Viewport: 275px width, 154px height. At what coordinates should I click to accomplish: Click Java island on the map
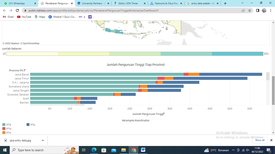click(x=114, y=31)
